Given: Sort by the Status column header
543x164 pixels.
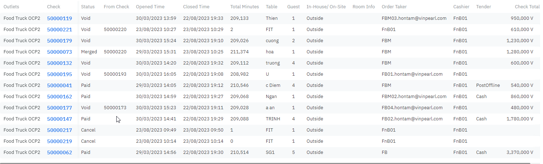Looking at the screenshot, I should pos(88,7).
